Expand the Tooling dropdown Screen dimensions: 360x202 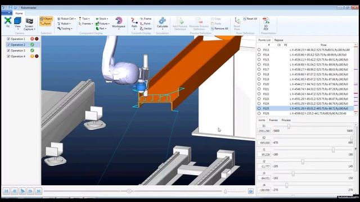click(65, 29)
